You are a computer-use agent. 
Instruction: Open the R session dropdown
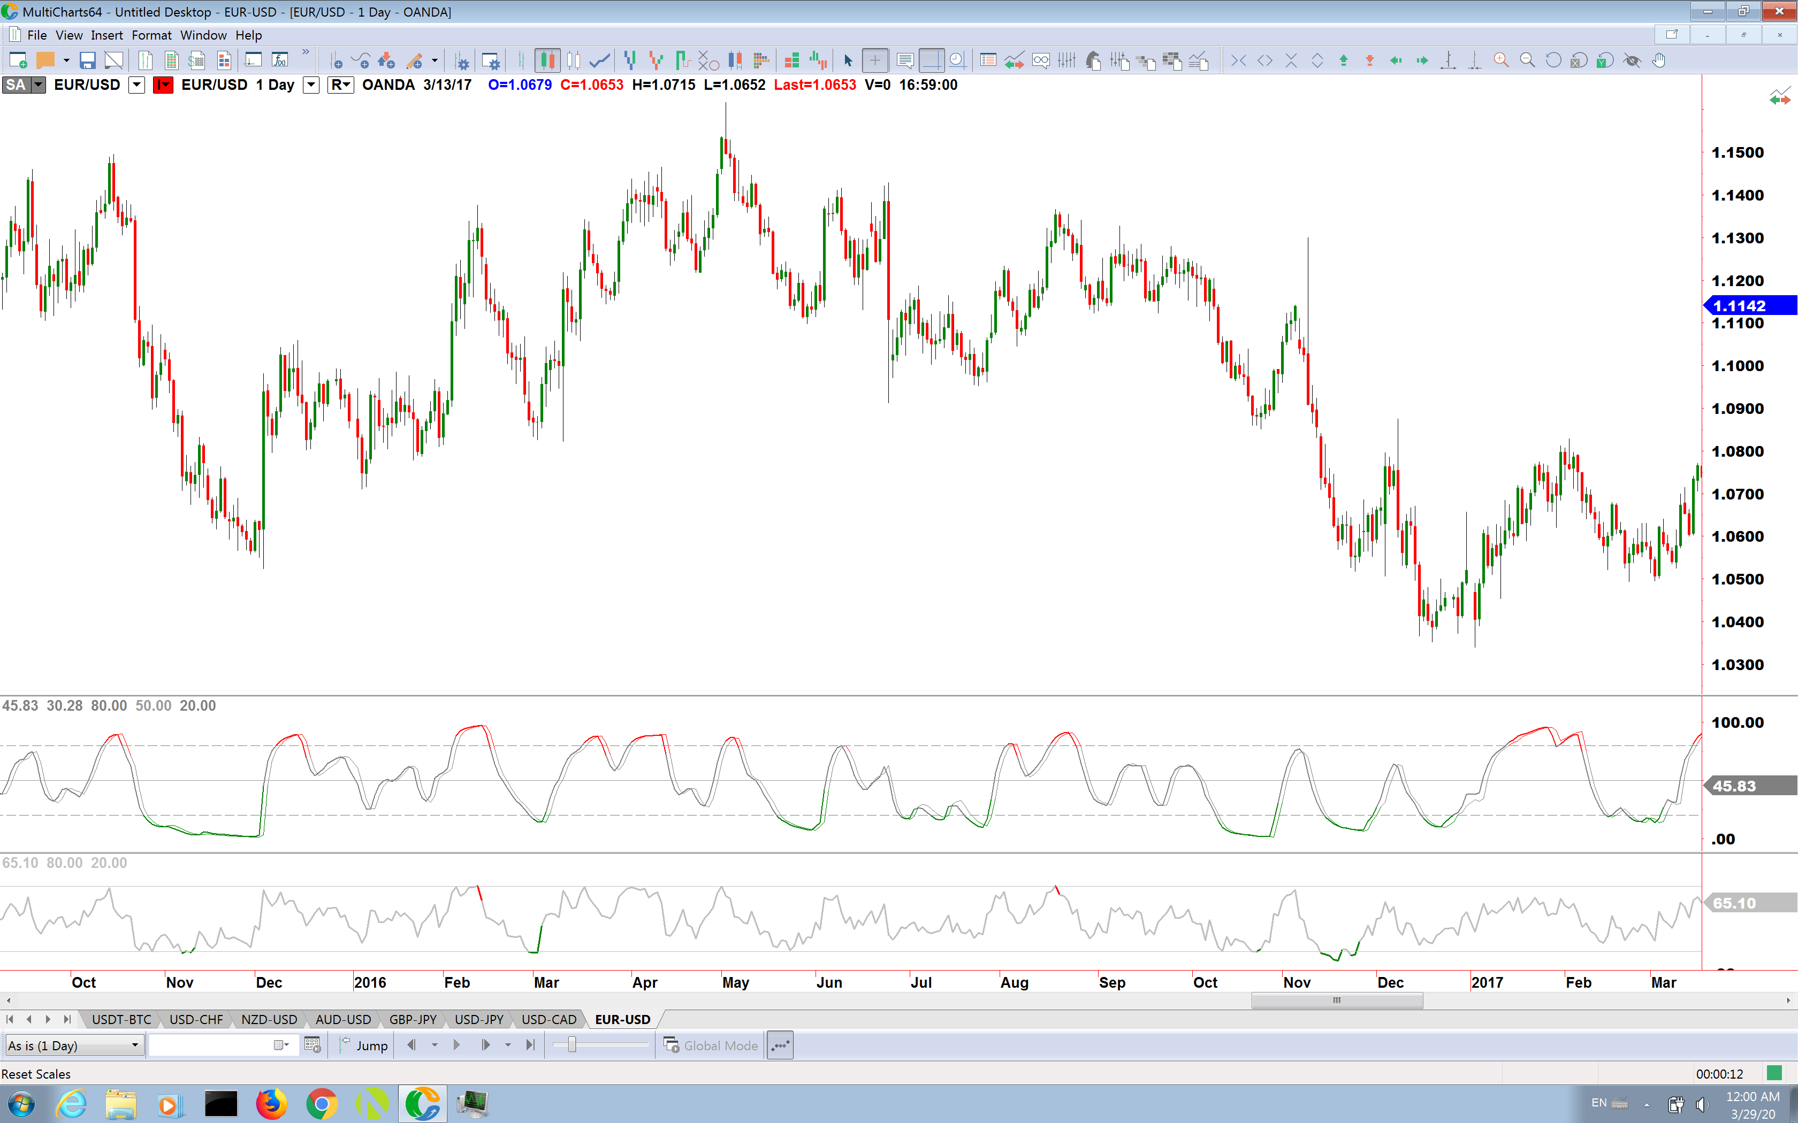pos(340,84)
